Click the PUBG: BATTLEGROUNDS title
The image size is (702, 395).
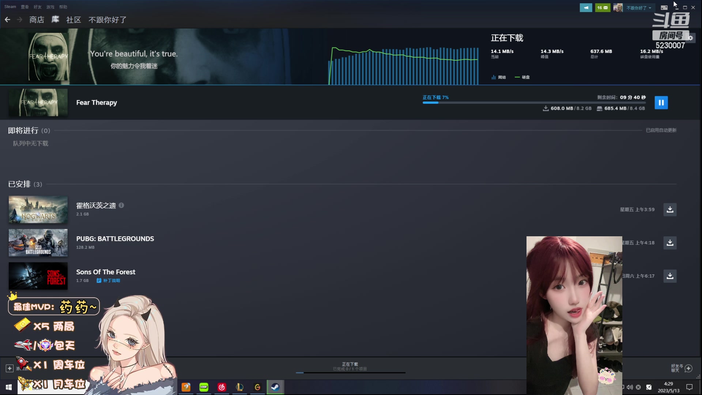pyautogui.click(x=115, y=239)
